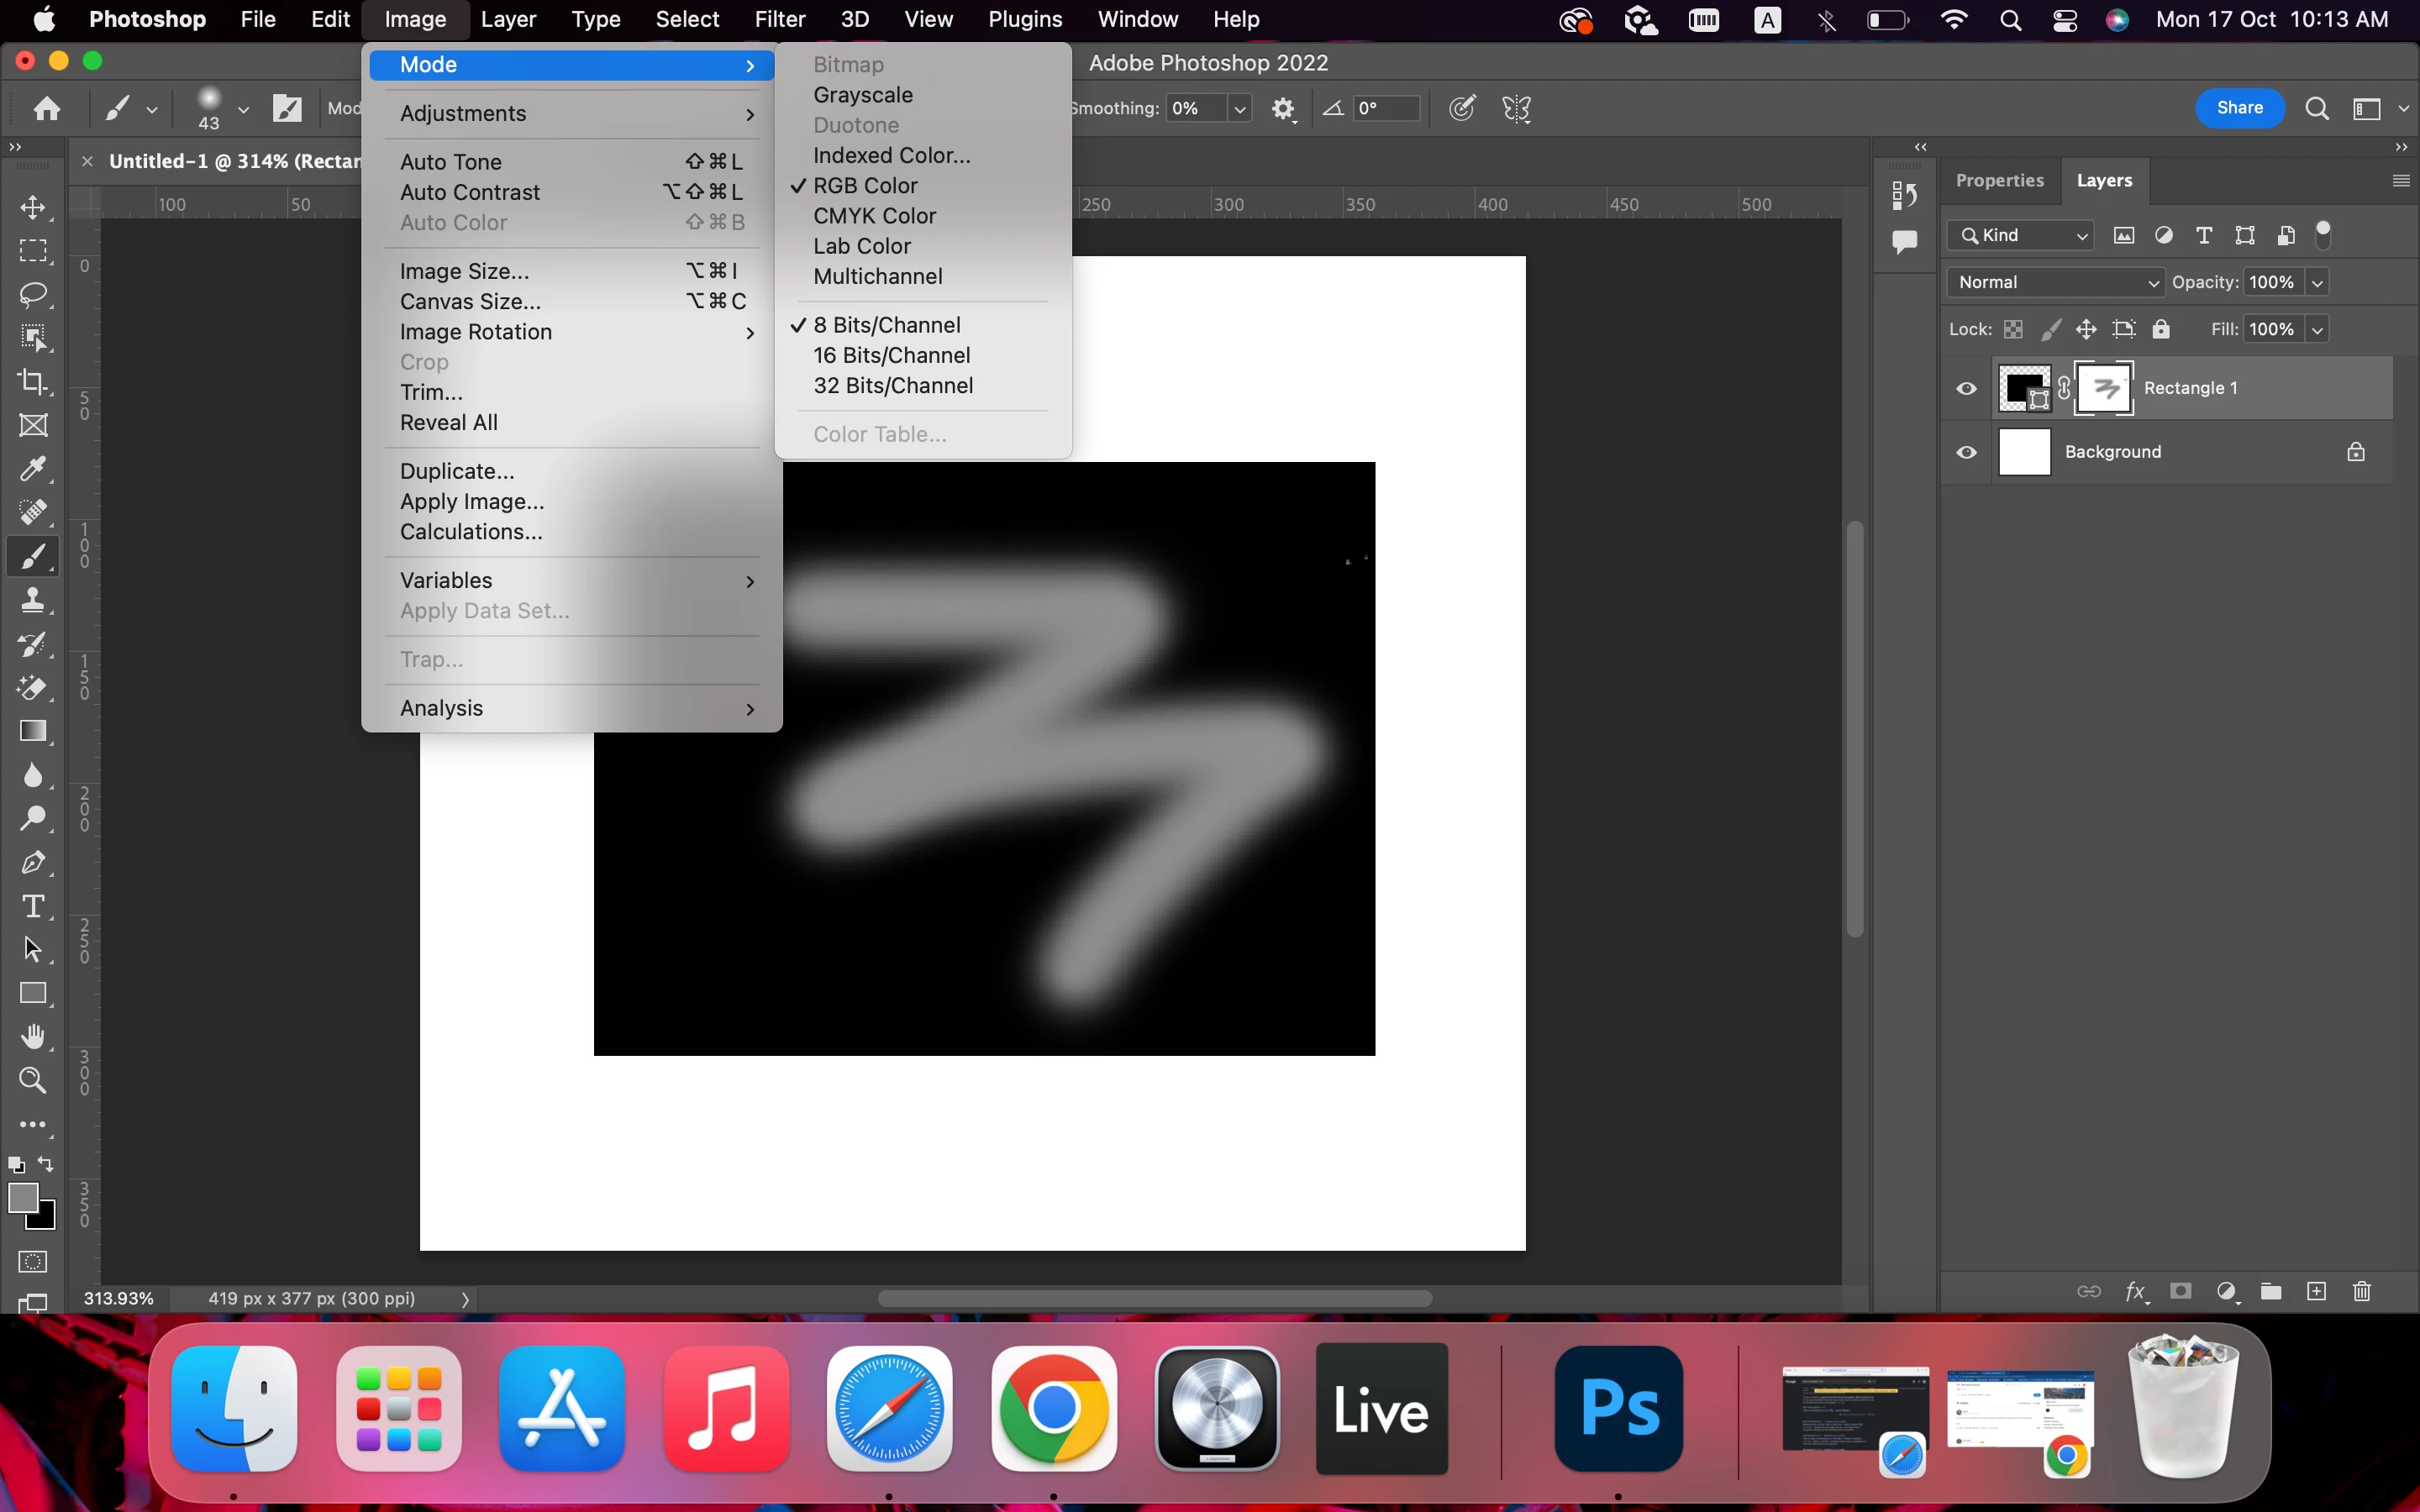Select the Clone Stamp tool
The width and height of the screenshot is (2420, 1512).
click(33, 599)
